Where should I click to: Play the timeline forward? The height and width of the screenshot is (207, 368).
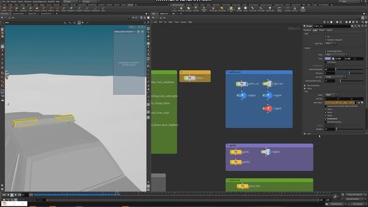click(16, 195)
